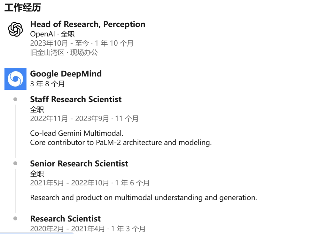Open the Google DeepMind logo icon

pos(15,79)
